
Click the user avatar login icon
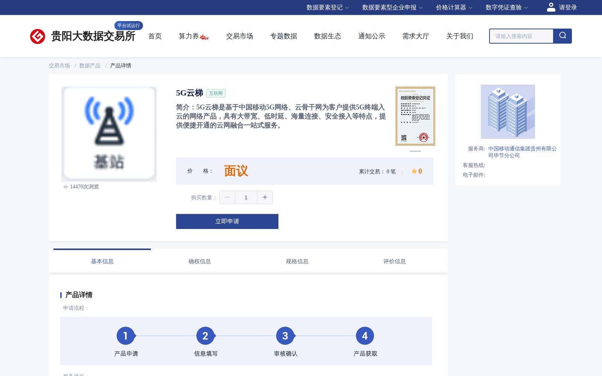pos(551,7)
